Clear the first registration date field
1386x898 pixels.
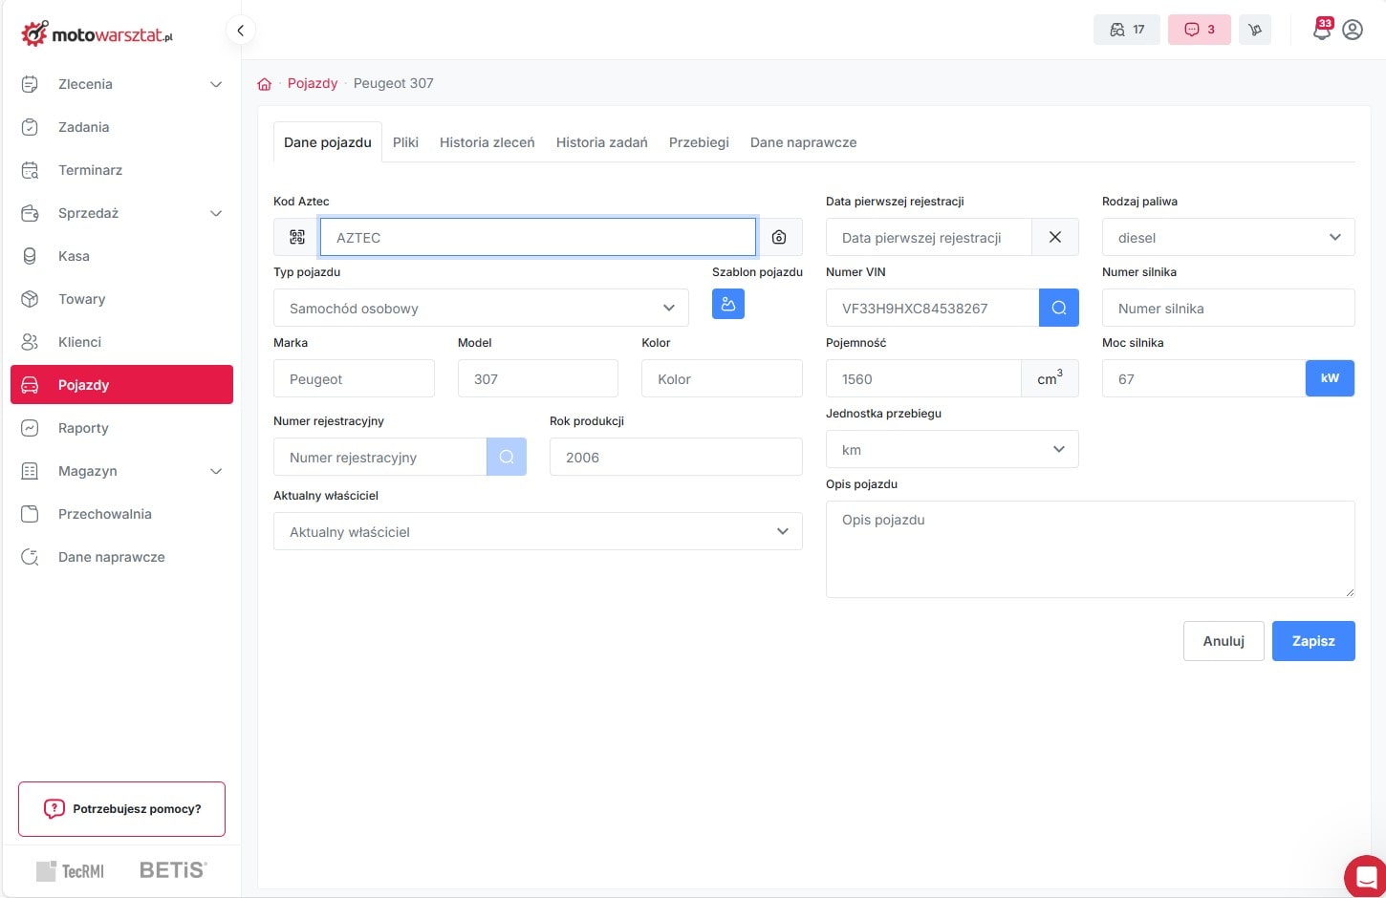(1055, 237)
